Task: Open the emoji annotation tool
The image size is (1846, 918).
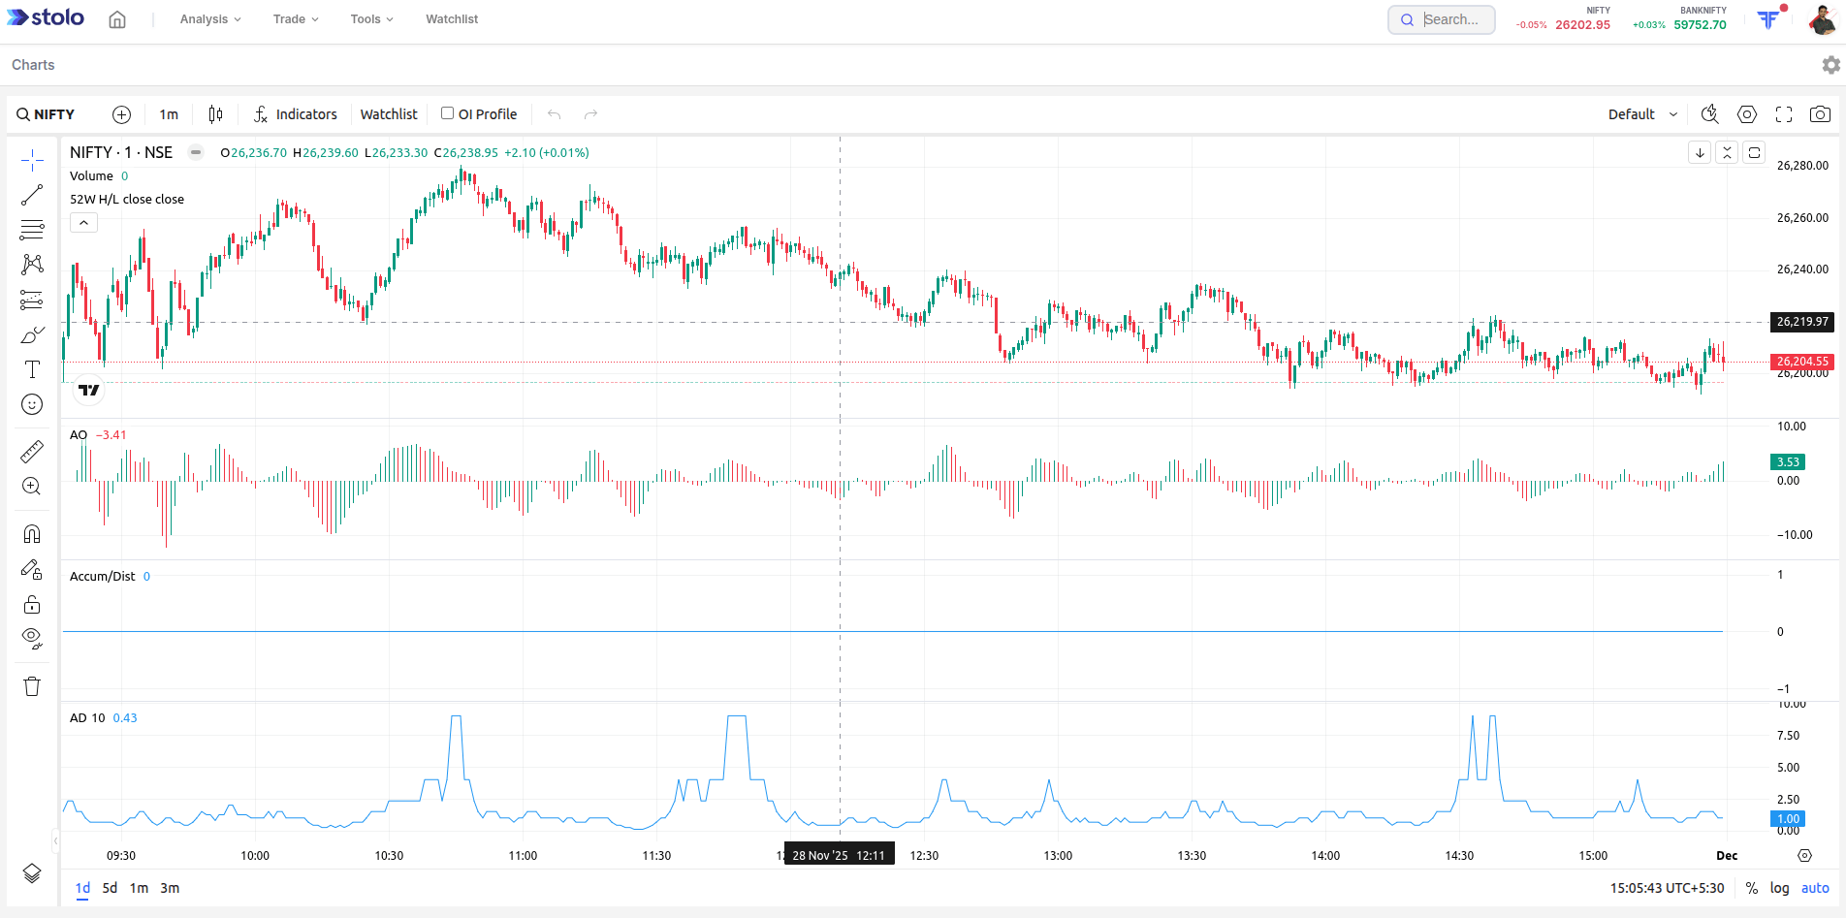Action: tap(32, 404)
